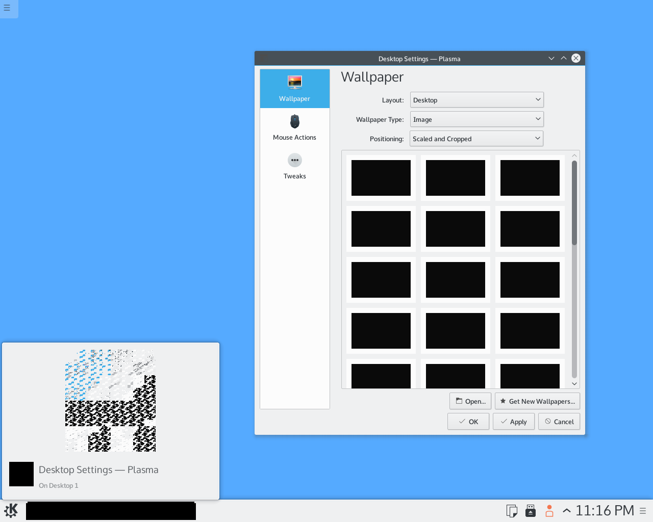Open the clipboard tray icon
Viewport: 653px width, 522px height.
512,511
